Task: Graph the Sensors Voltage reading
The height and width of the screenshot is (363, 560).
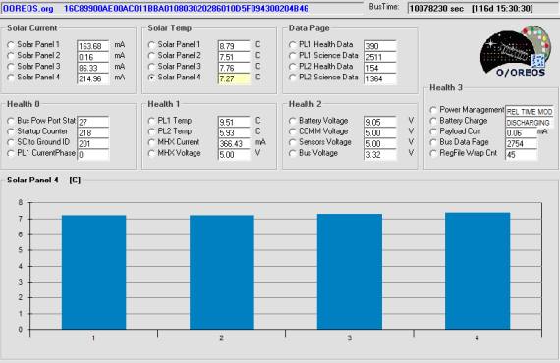Action: coord(292,142)
